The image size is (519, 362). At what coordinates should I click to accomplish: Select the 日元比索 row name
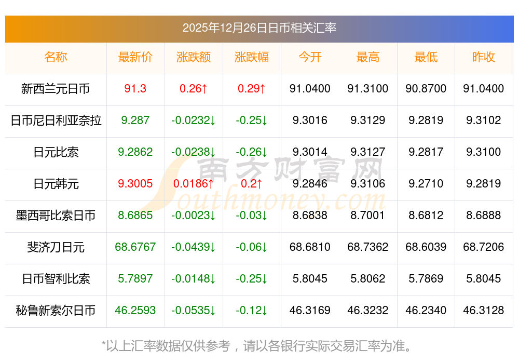tap(56, 152)
